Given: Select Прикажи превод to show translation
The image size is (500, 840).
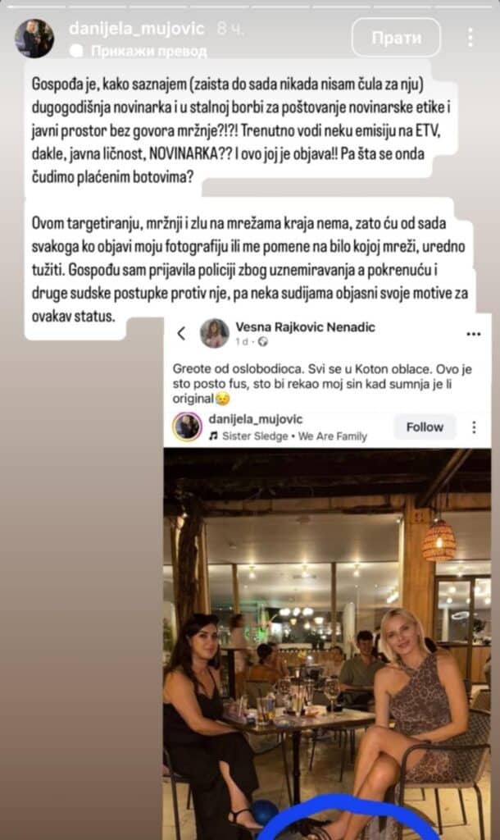Looking at the screenshot, I should [x=149, y=51].
